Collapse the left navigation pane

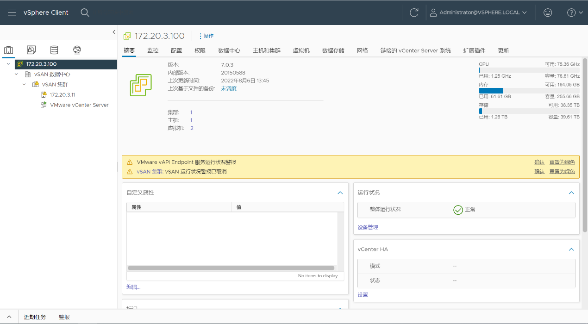point(114,32)
